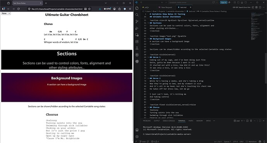Open the VS Code Search view
Screen dimensions: 267x143
[x=137, y=15]
